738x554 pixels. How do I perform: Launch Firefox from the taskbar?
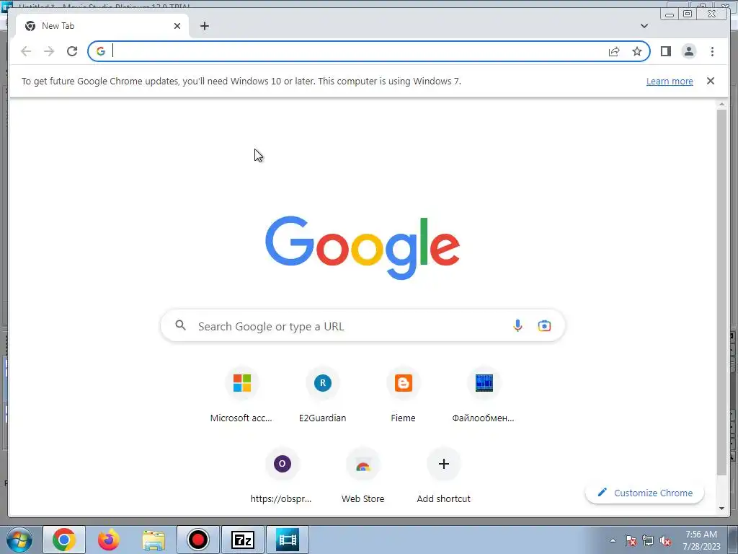pyautogui.click(x=109, y=540)
